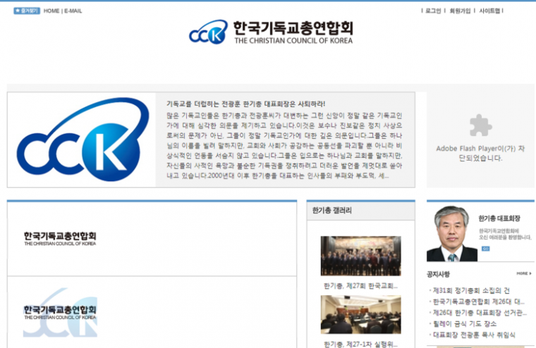Open the 한기총, 제27회 한국교회 caption

(360, 286)
